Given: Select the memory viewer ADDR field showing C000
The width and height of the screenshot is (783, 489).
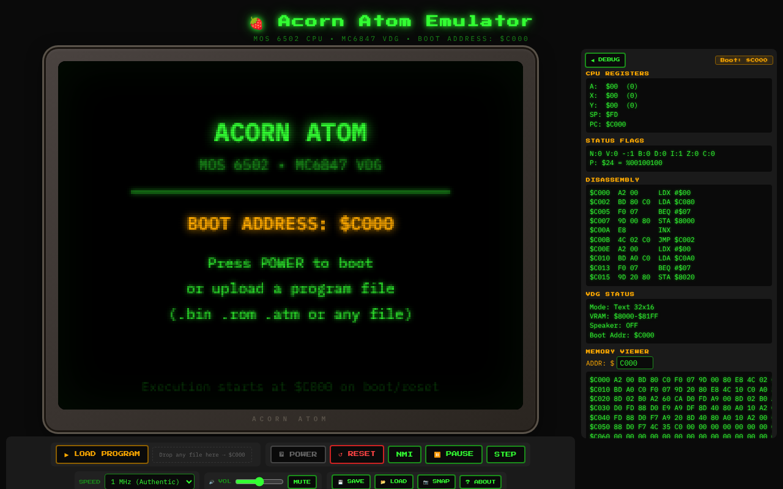Looking at the screenshot, I should coord(634,362).
